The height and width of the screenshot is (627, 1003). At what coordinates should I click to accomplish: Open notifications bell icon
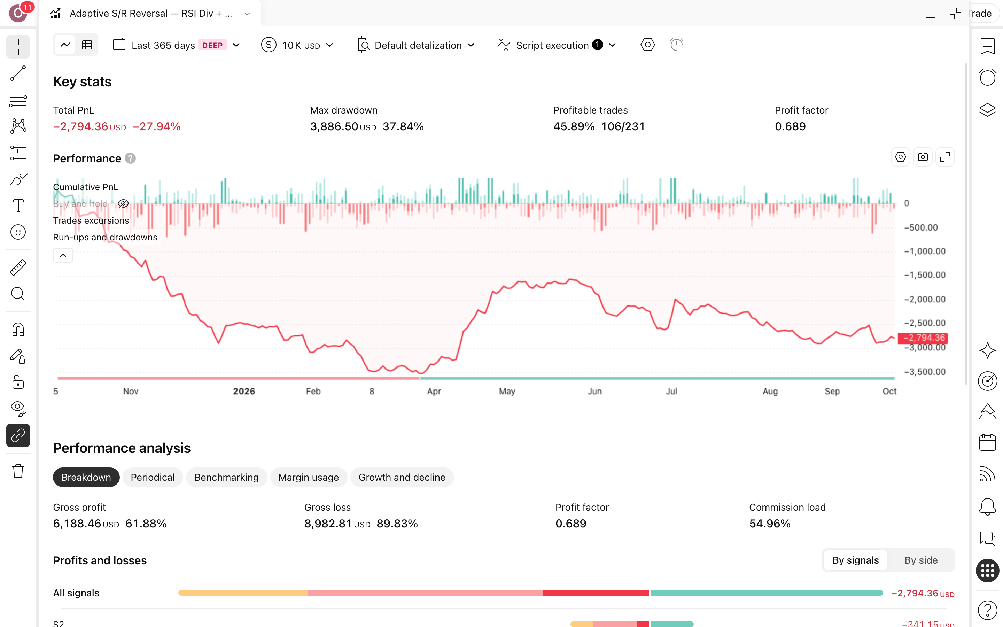click(987, 506)
